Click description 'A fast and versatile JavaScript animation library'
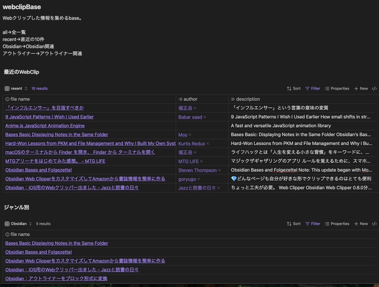379x287 pixels. pyautogui.click(x=281, y=126)
